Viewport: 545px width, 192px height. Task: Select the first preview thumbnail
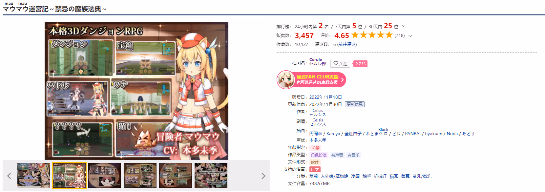[34, 176]
